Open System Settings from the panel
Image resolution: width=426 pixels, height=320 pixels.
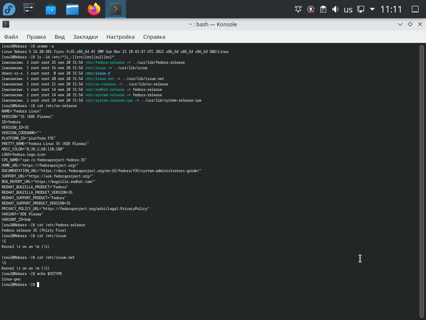tap(29, 9)
